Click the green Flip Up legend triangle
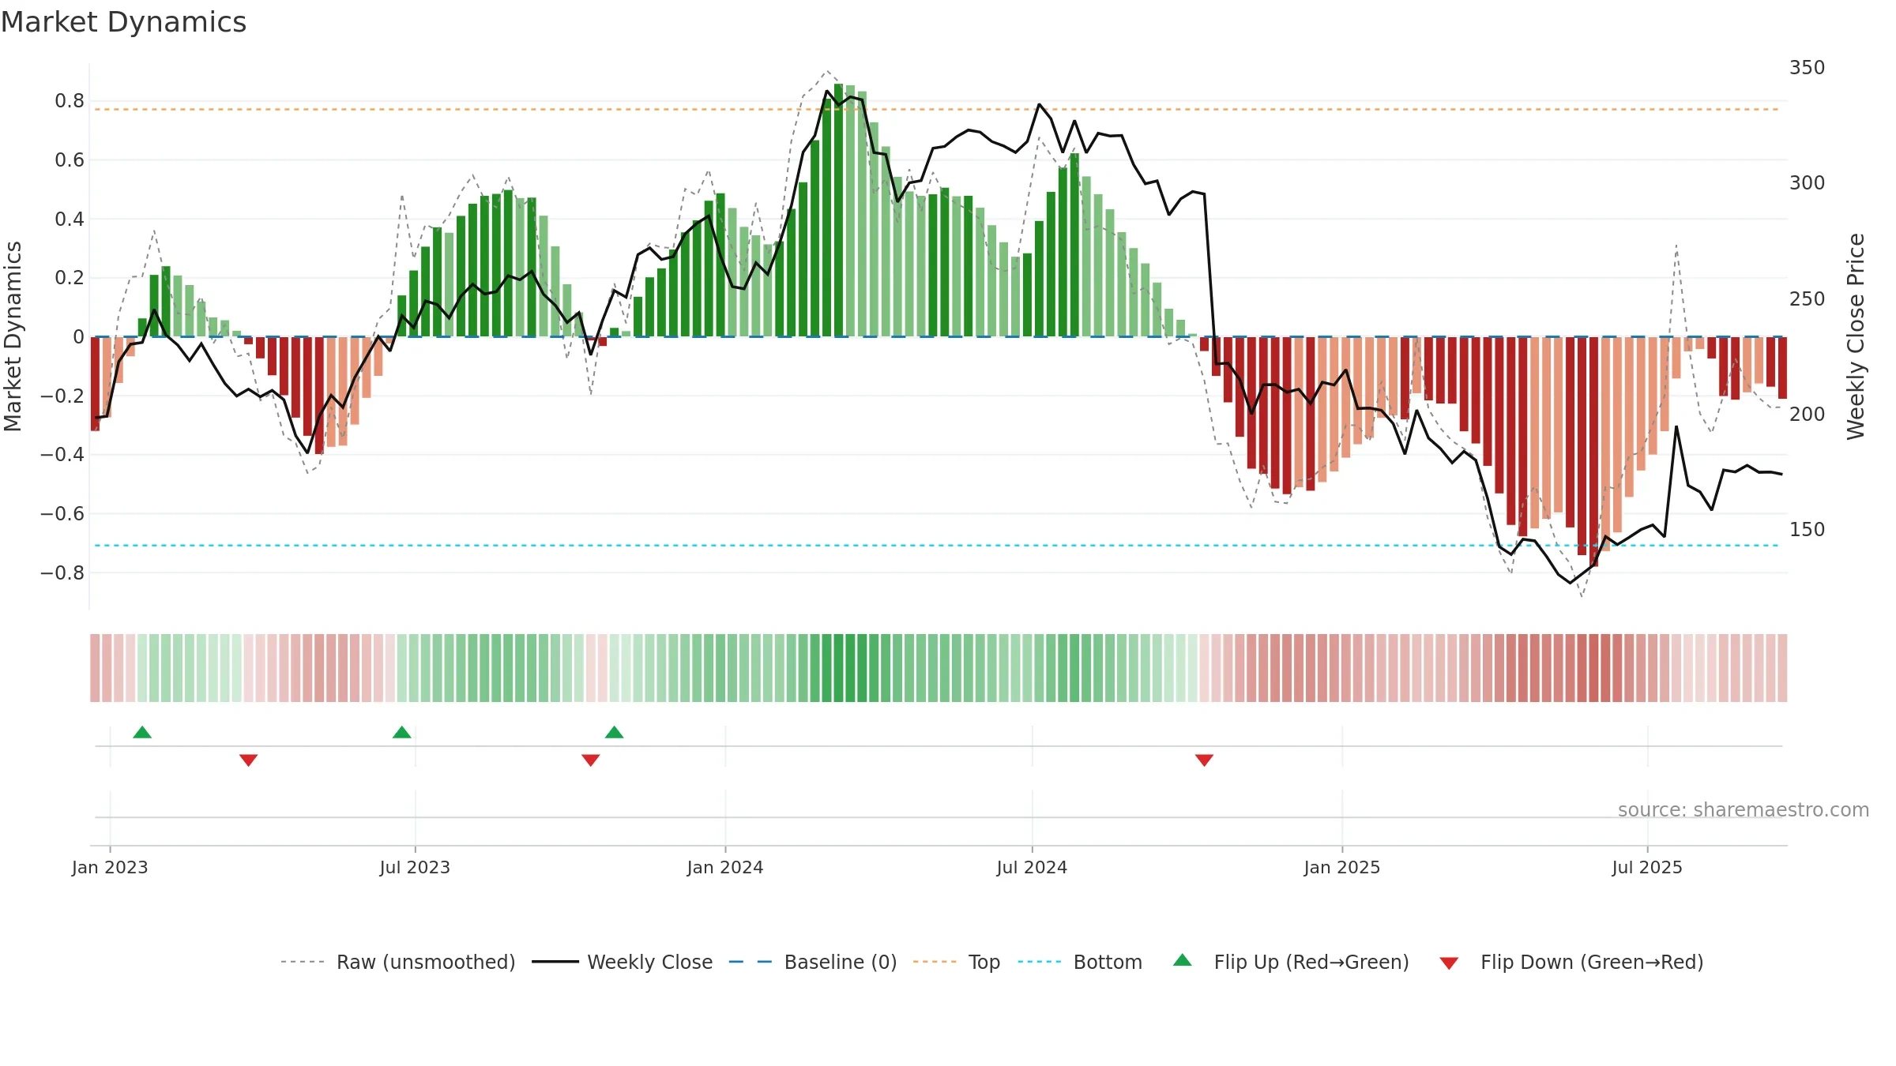Screen dimensions: 1896x1066 [1183, 960]
